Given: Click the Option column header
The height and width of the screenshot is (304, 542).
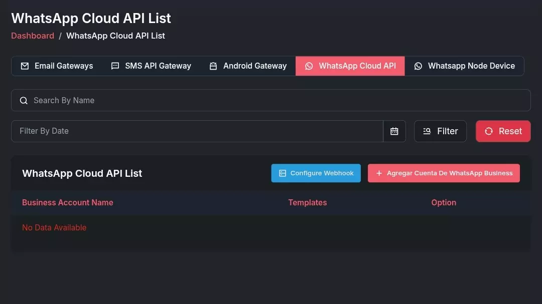Looking at the screenshot, I should (444, 202).
